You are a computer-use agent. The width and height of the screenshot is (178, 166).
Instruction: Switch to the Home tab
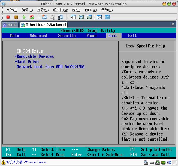tap(10, 25)
